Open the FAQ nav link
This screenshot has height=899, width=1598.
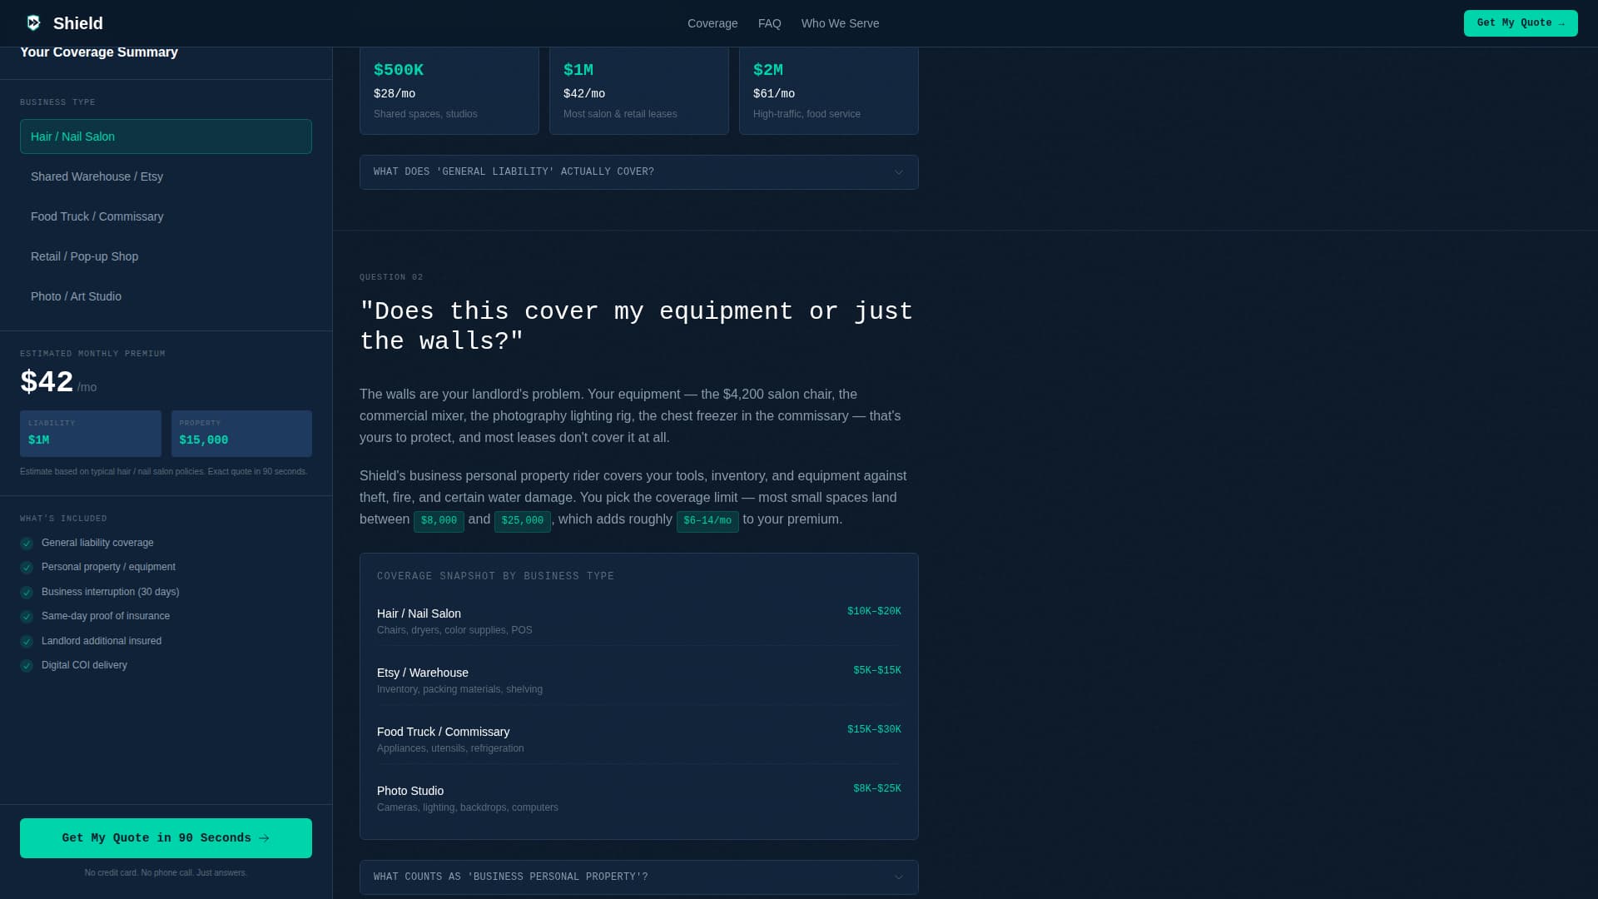(769, 23)
